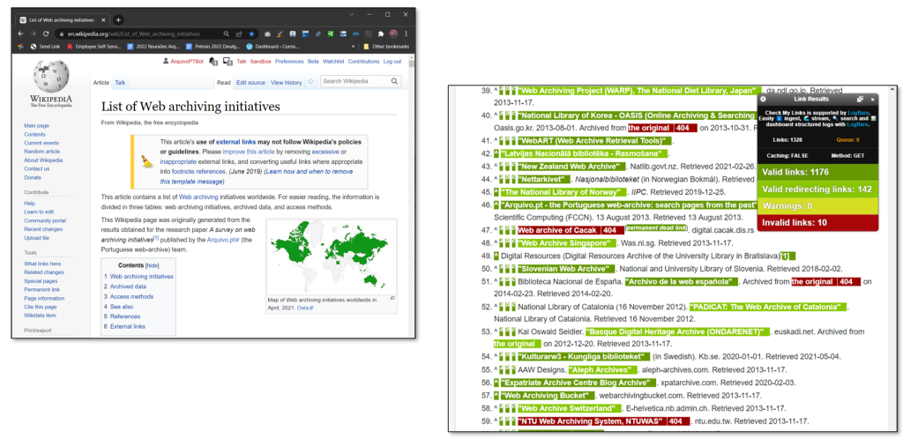The image size is (903, 439).
Task: Bookmark page with address bar star
Action: tap(251, 34)
